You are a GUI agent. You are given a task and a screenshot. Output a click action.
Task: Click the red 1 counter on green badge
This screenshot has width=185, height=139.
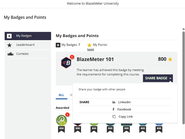[x=67, y=115]
